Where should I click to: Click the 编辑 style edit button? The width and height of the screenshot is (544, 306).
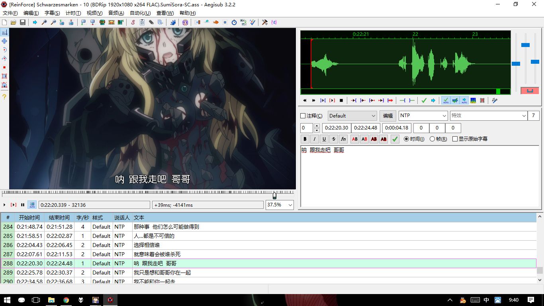(x=388, y=116)
